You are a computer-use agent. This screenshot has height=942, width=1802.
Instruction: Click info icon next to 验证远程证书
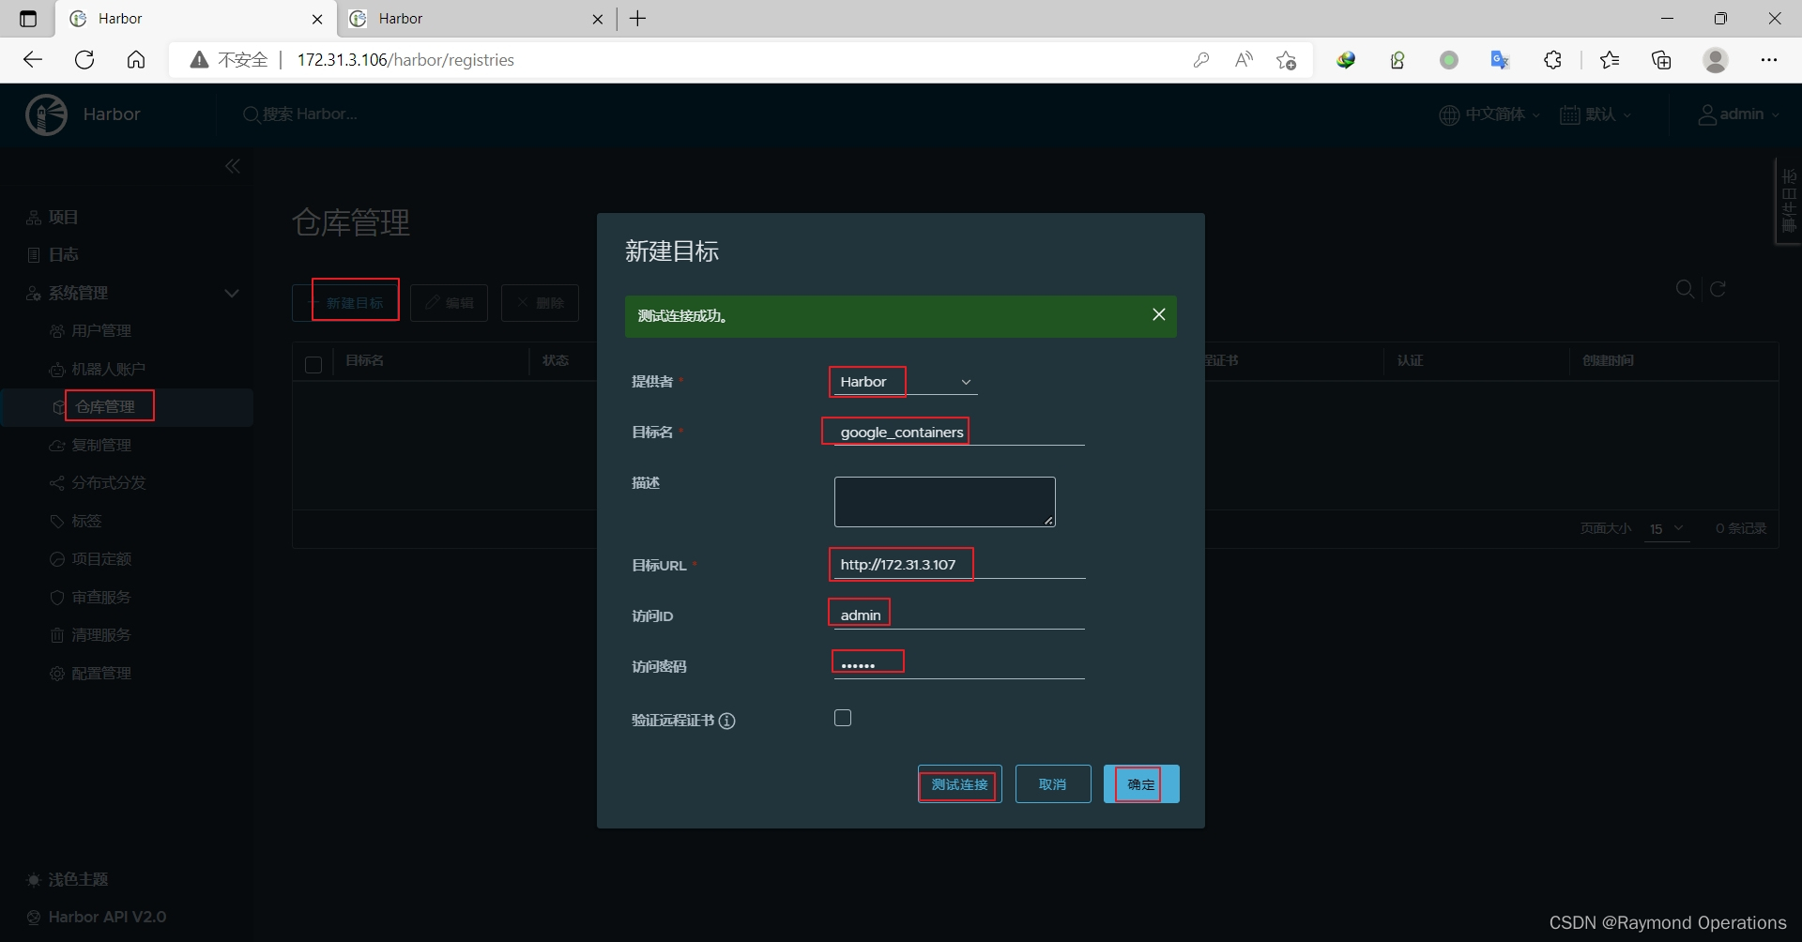[x=727, y=721]
